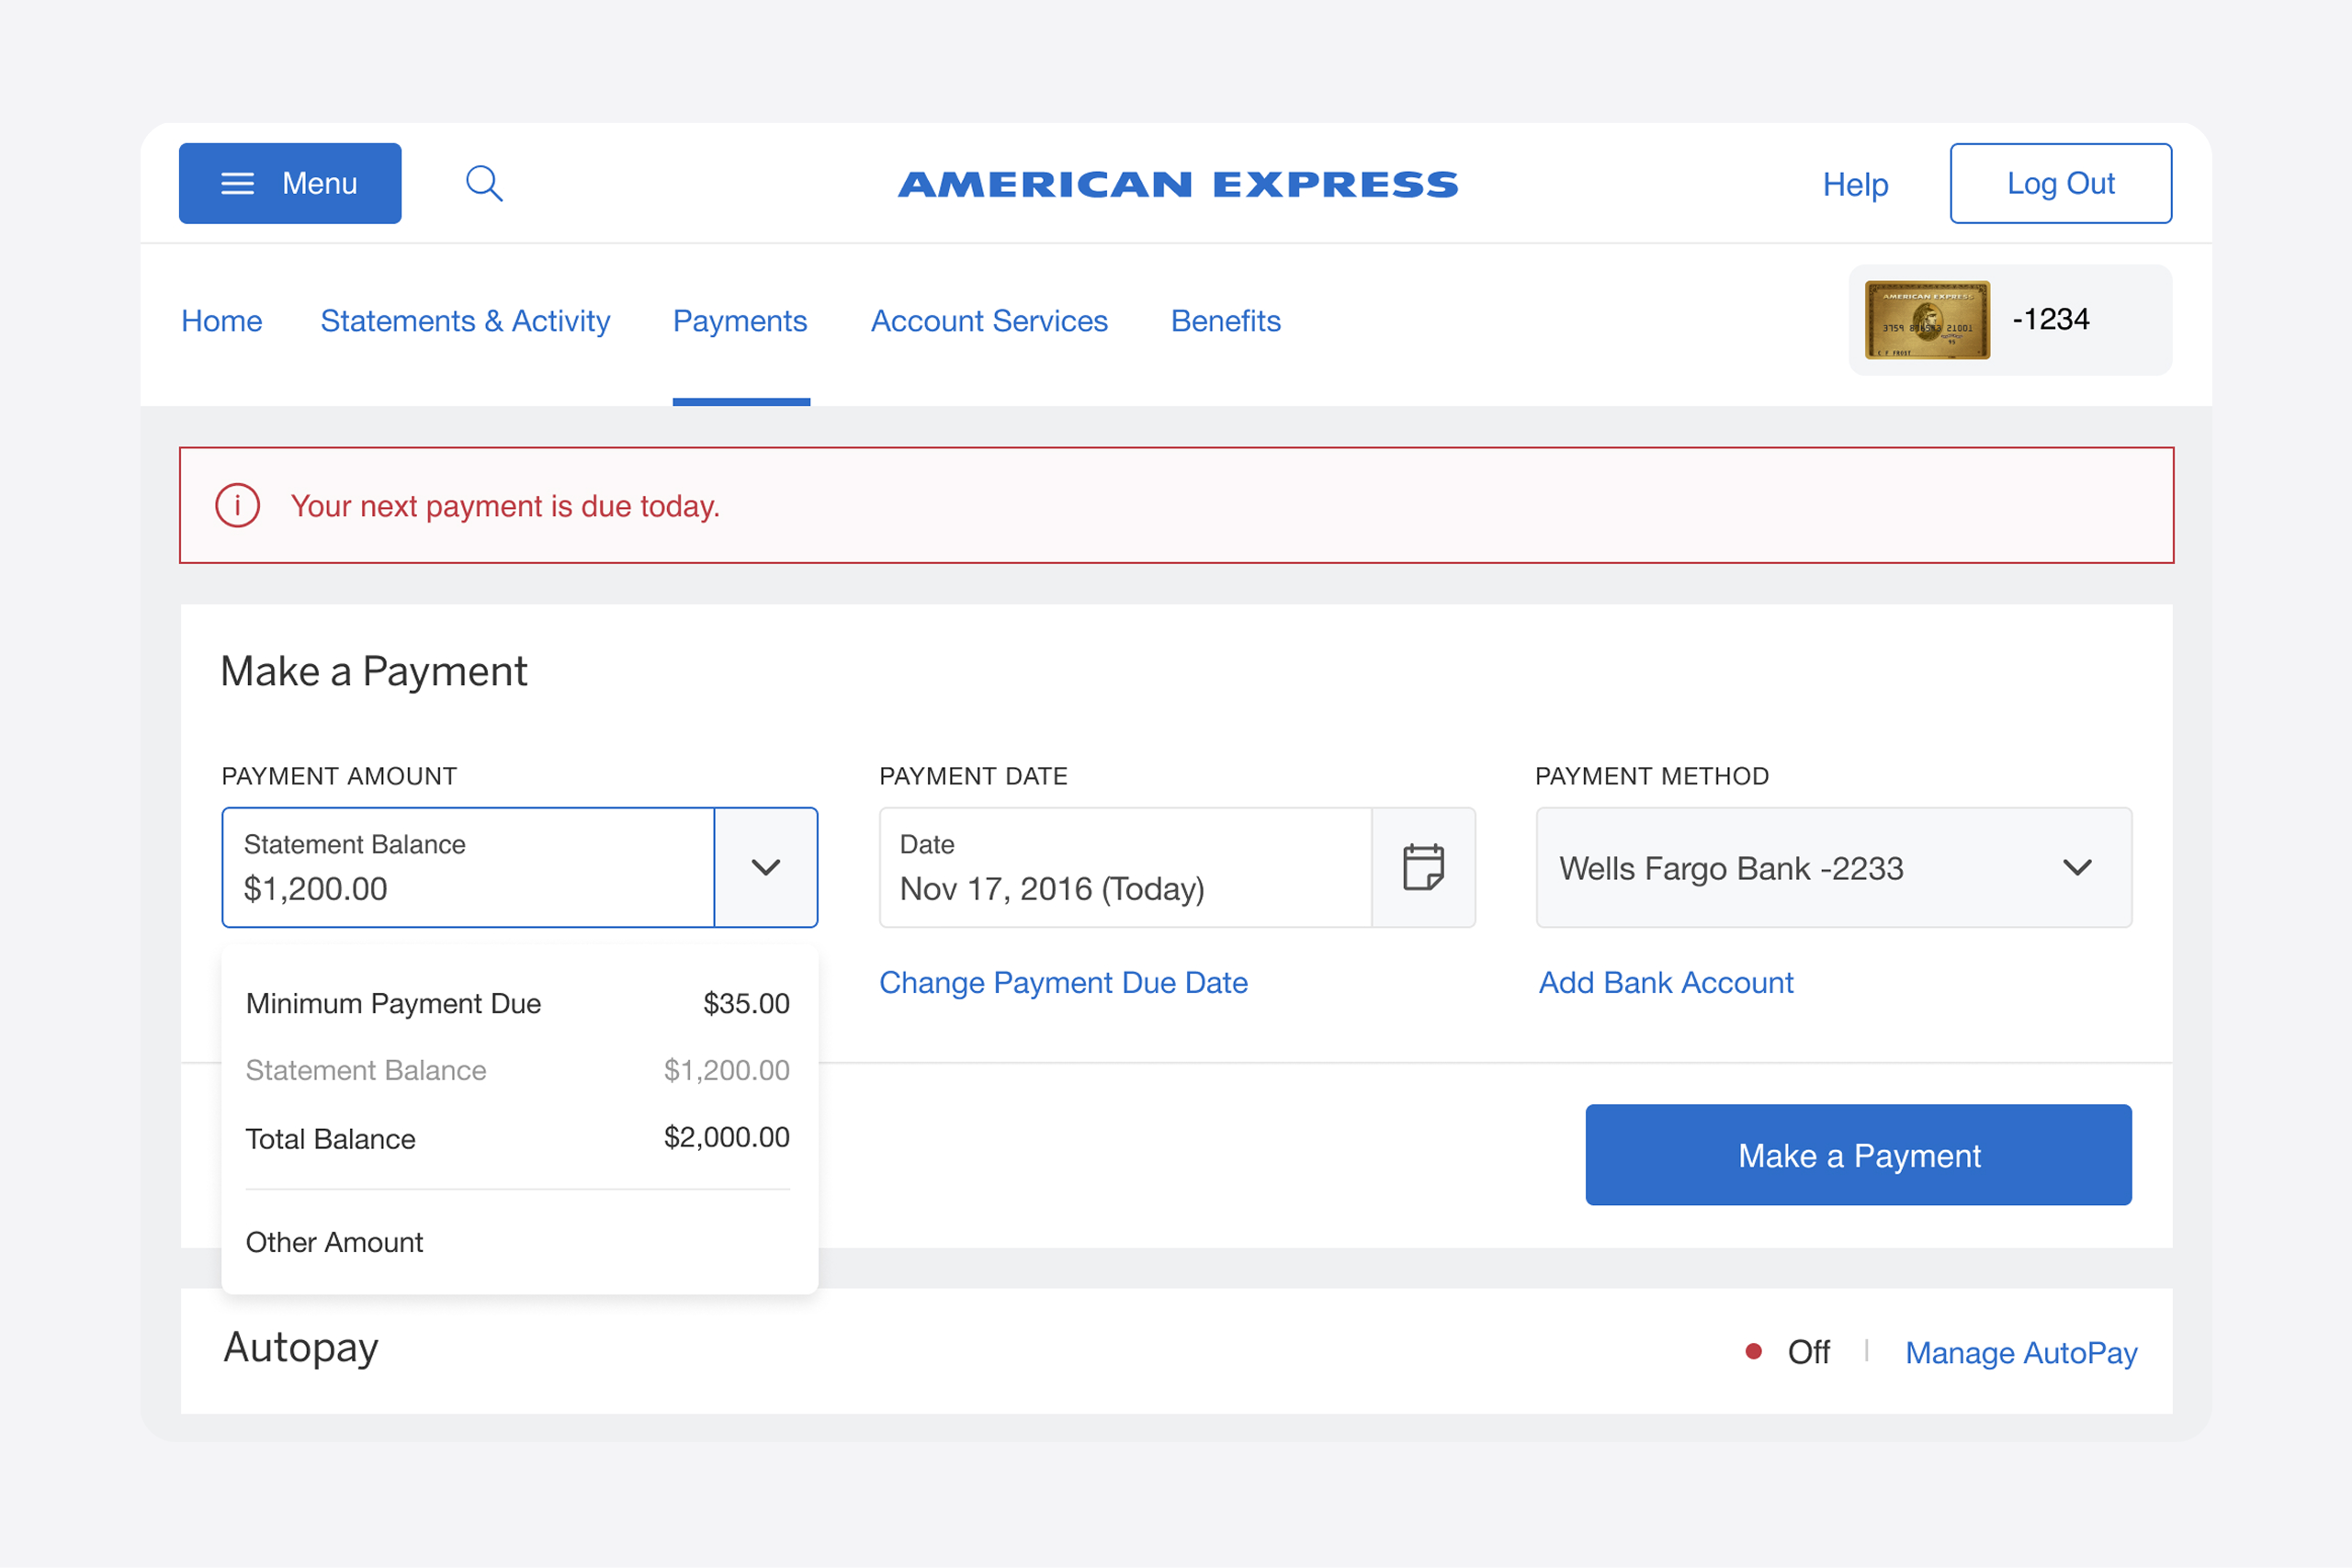2352x1568 pixels.
Task: Click the 'Make a Payment' heading
Action: coord(374,671)
